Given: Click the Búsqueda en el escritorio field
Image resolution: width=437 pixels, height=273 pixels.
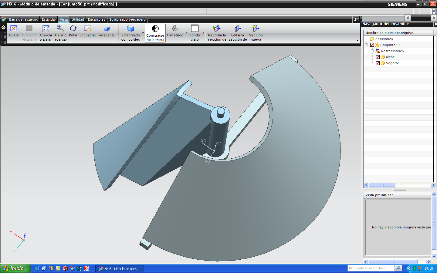Looking at the screenshot, I should tap(371, 268).
